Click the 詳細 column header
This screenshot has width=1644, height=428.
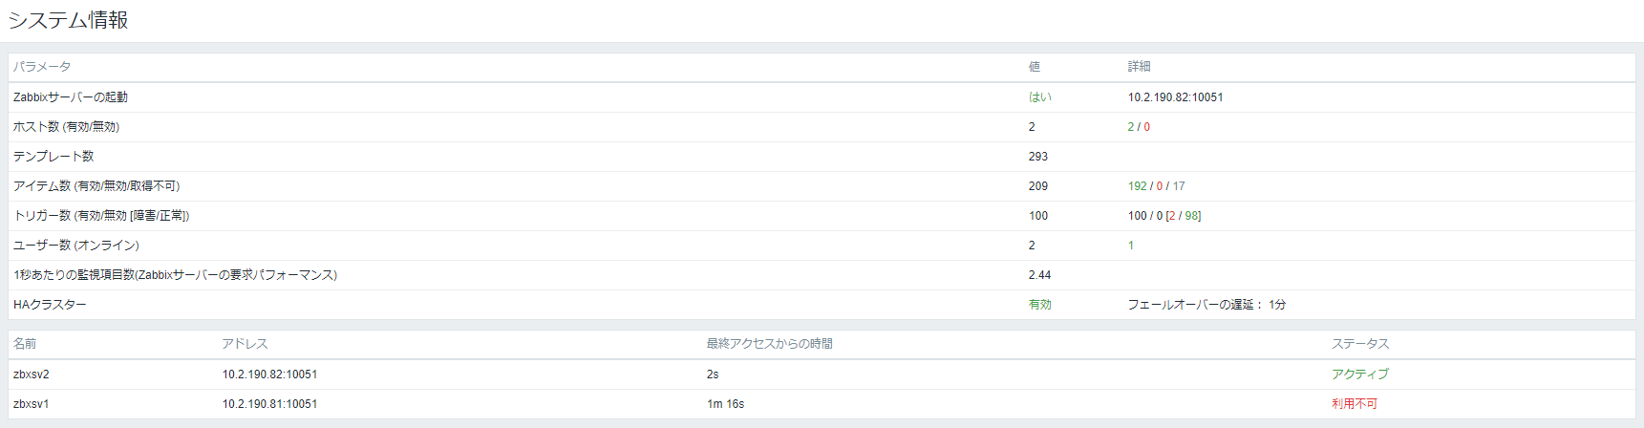click(1139, 67)
